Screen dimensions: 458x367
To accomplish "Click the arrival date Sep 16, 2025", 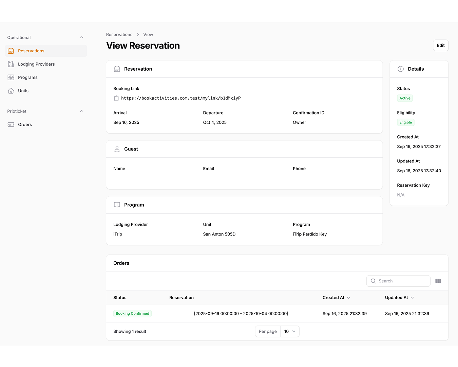I will click(126, 123).
